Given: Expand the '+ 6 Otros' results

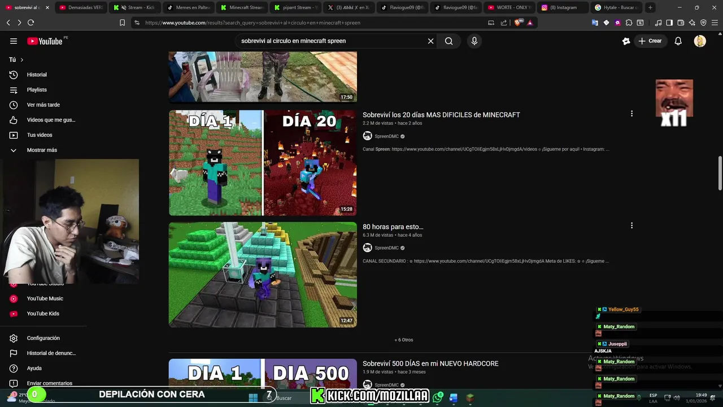Looking at the screenshot, I should (x=403, y=340).
